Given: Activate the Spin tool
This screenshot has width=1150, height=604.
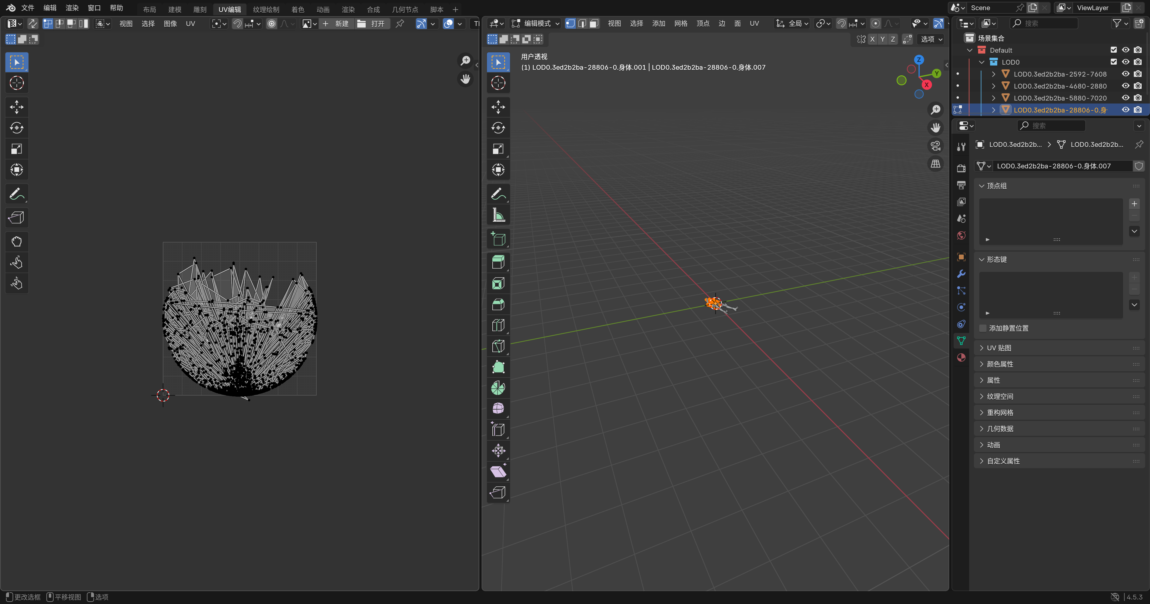Looking at the screenshot, I should pos(498,388).
